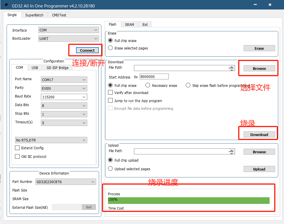Viewport: 284px width, 224px height.
Task: Switch to the CMDTest tab
Action: point(59,15)
